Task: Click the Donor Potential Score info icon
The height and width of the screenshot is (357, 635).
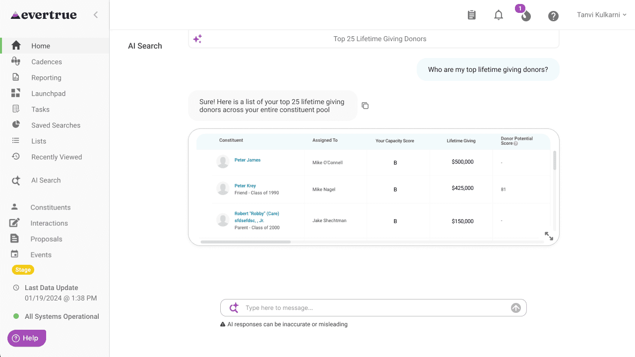Action: 516,144
